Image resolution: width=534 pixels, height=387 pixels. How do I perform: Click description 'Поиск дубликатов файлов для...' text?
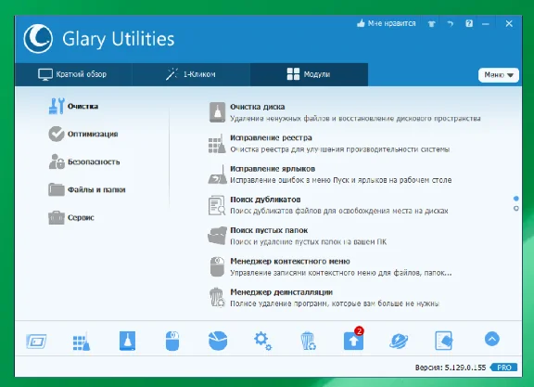pyautogui.click(x=339, y=211)
